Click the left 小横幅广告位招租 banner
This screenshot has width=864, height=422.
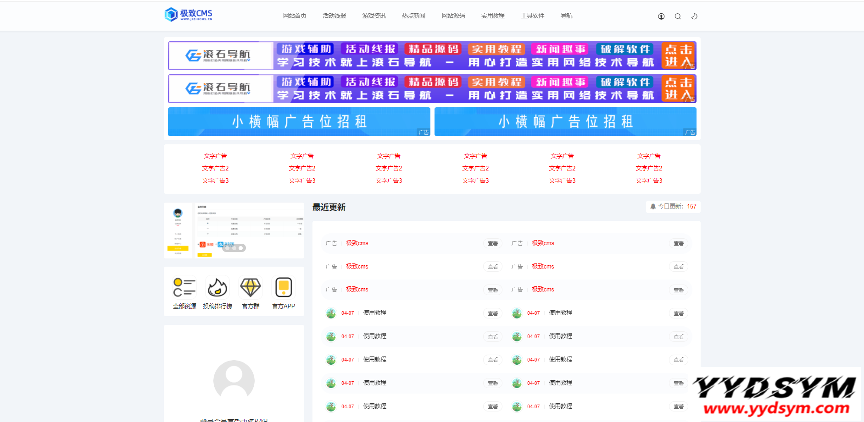point(299,121)
